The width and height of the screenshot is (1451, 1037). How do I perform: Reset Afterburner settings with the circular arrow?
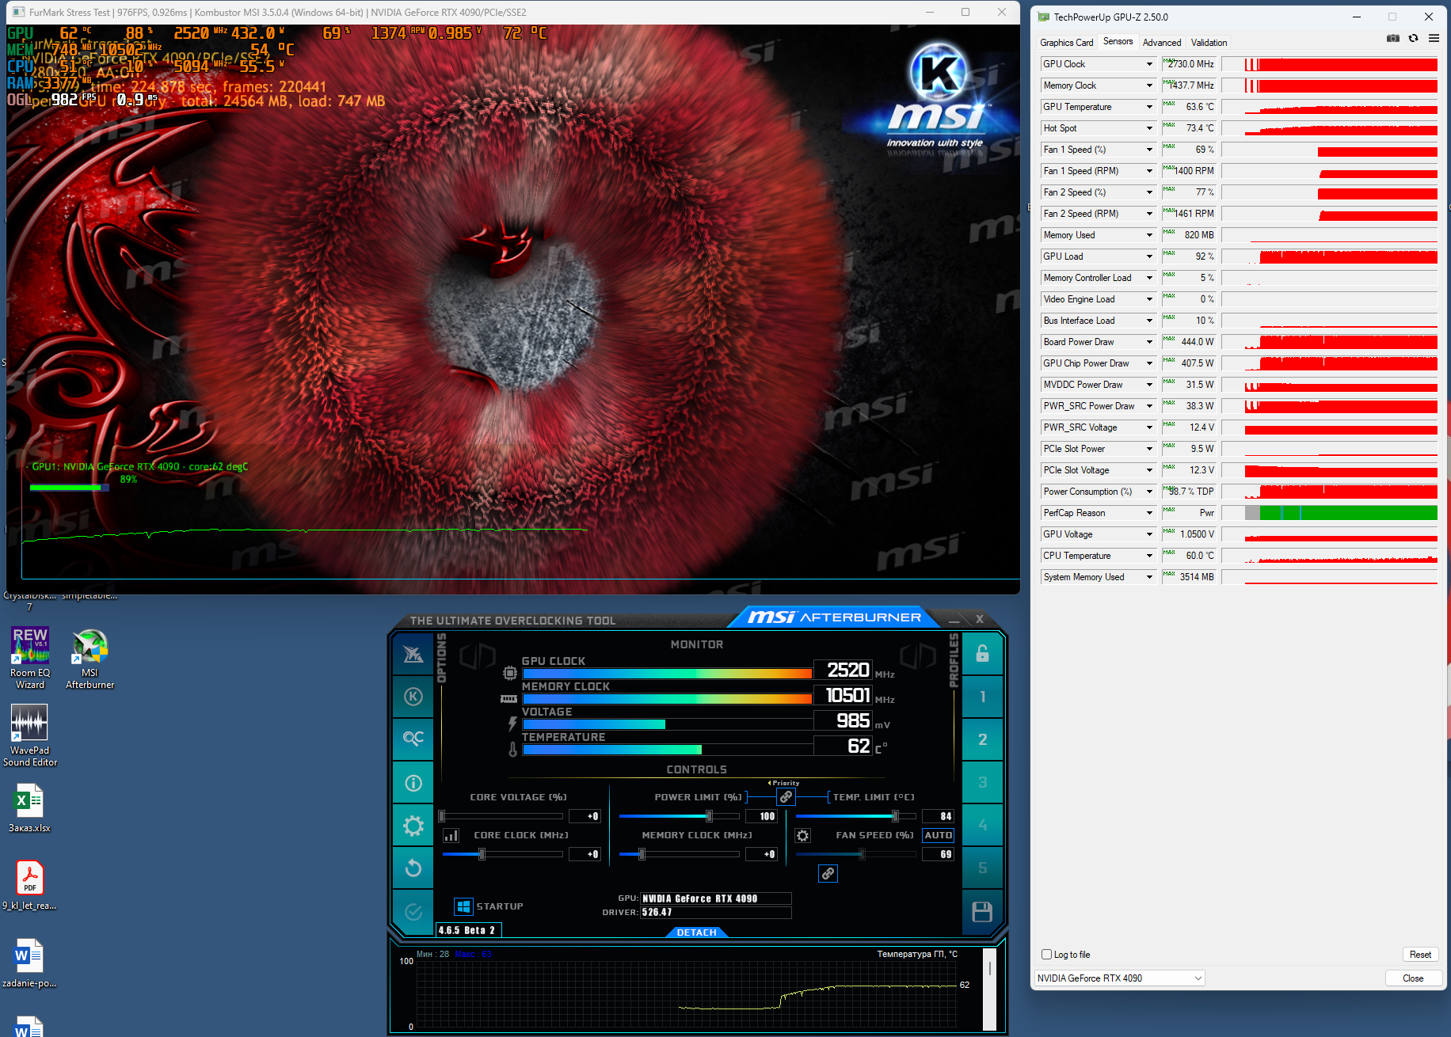pos(413,868)
